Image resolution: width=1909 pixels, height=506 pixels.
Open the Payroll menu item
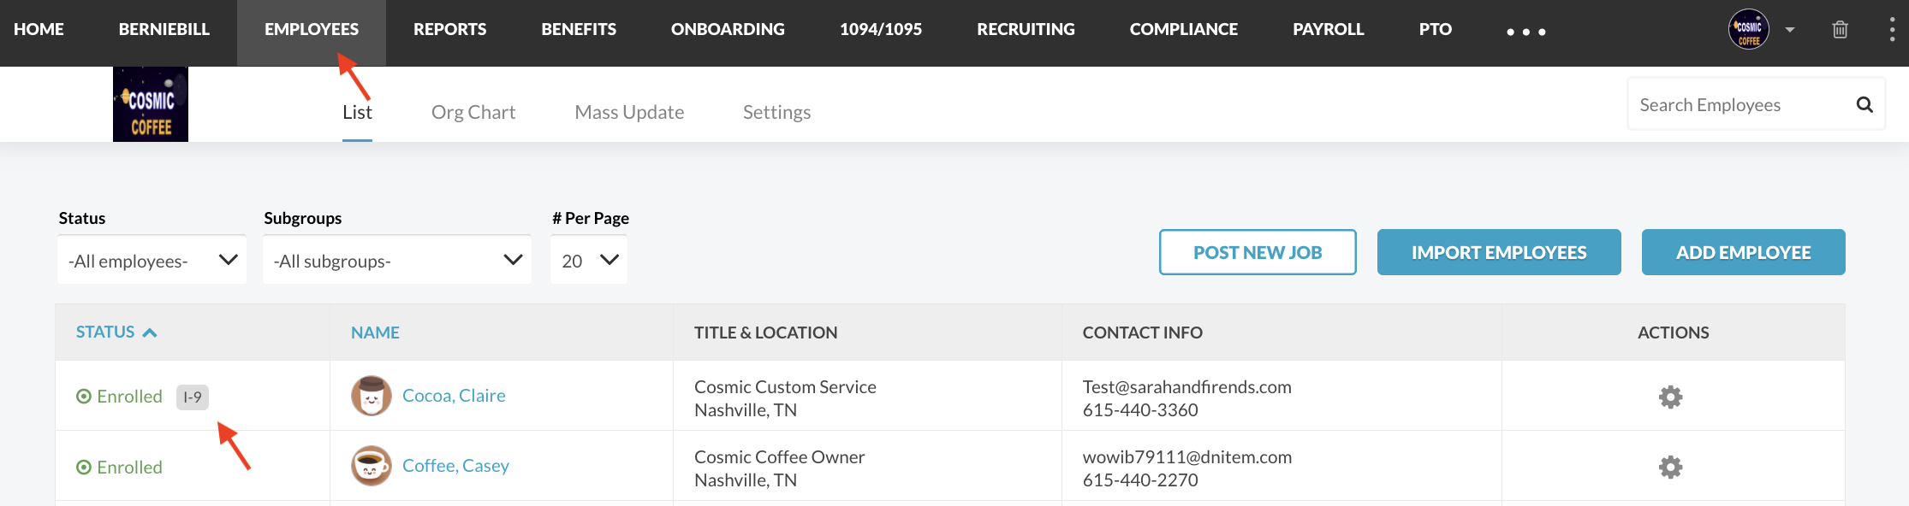pyautogui.click(x=1329, y=29)
